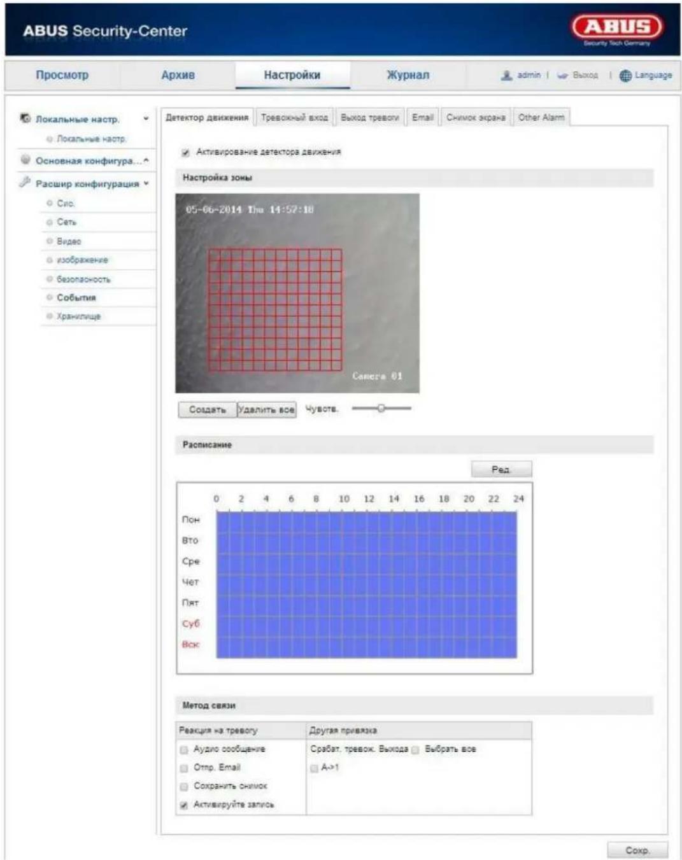Expand the Основная конфигурация section arrow

[x=146, y=160]
